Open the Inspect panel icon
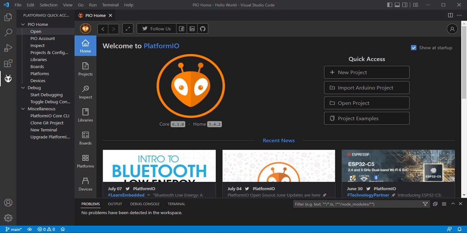467x233 pixels. (85, 90)
